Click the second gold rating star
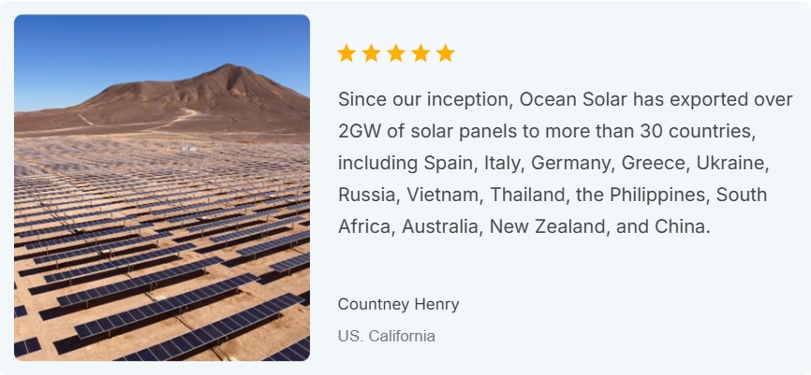811x375 pixels. click(x=371, y=53)
